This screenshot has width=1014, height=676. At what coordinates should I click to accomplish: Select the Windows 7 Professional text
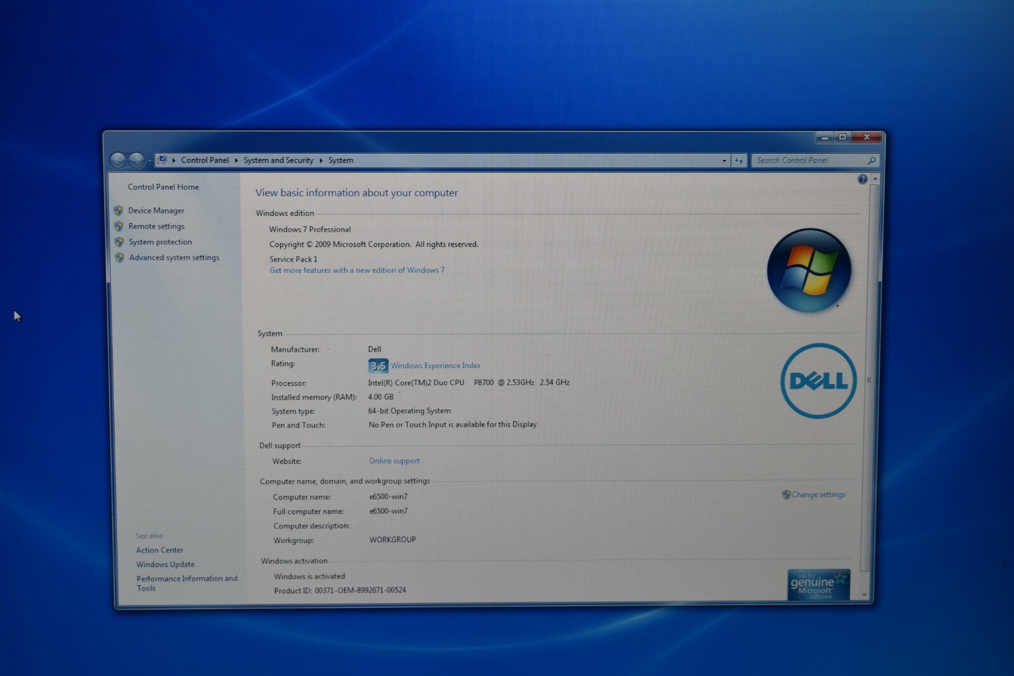tap(310, 229)
